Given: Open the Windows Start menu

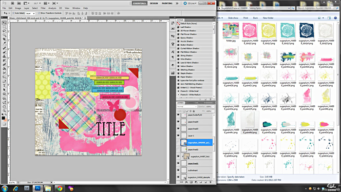Looking at the screenshot, I should click(x=4, y=188).
